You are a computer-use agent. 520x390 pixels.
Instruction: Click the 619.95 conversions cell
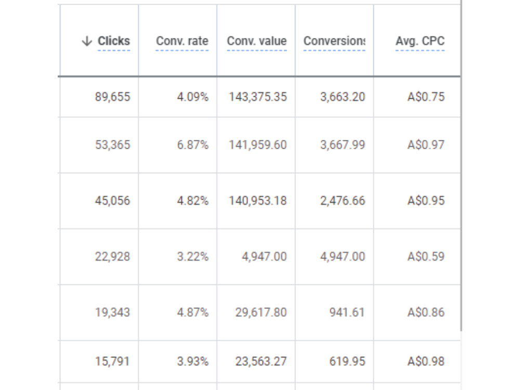click(334, 361)
